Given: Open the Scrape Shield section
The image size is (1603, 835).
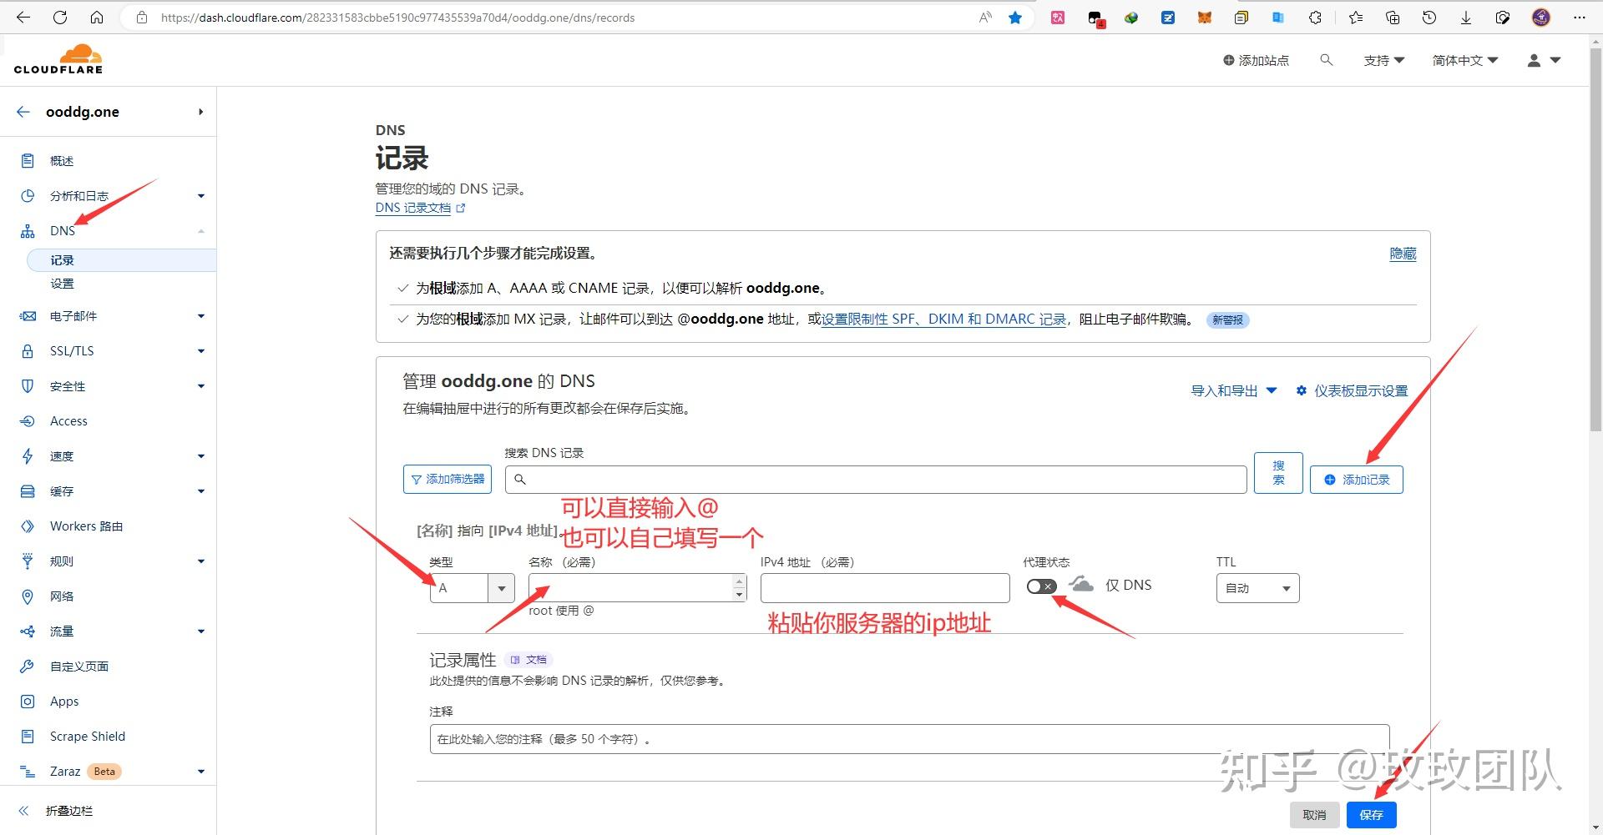Looking at the screenshot, I should 87,736.
